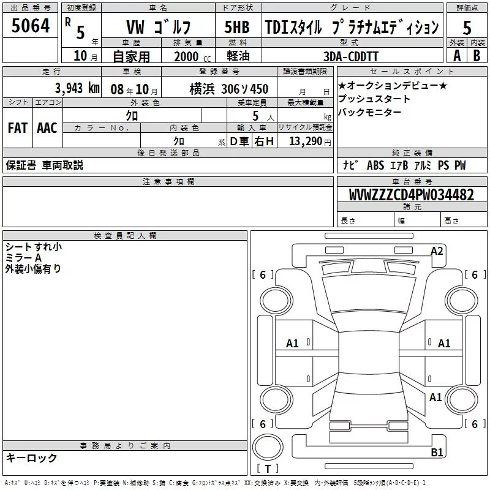Select the クロ value under 外装色
Viewport: 490px width, 490px height.
[x=132, y=116]
